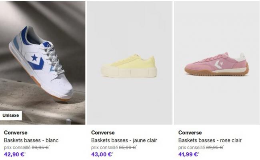The height and width of the screenshot is (160, 260).
Task: Click the struck-through 89,95 € price under blanc
Action: (x=40, y=147)
